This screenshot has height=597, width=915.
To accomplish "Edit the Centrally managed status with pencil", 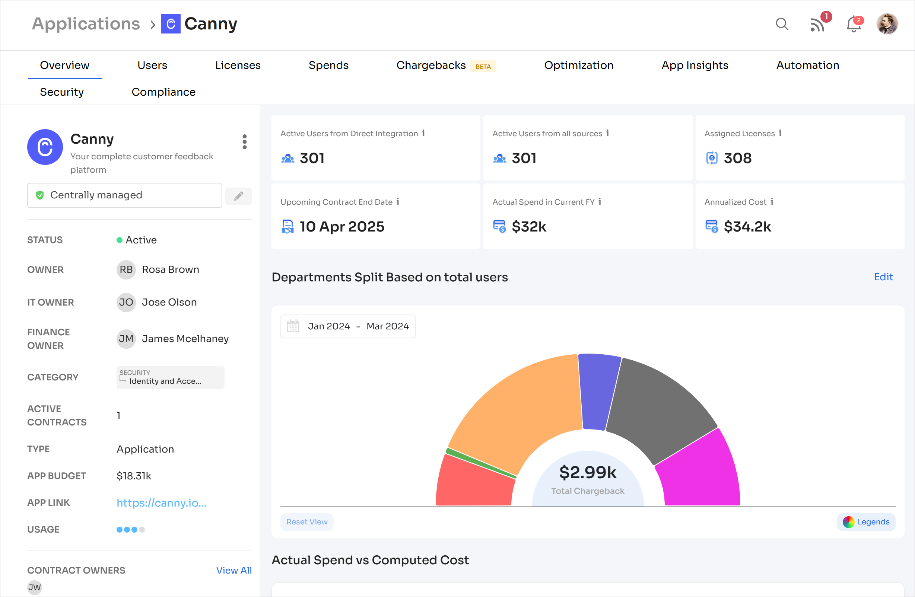I will 239,196.
